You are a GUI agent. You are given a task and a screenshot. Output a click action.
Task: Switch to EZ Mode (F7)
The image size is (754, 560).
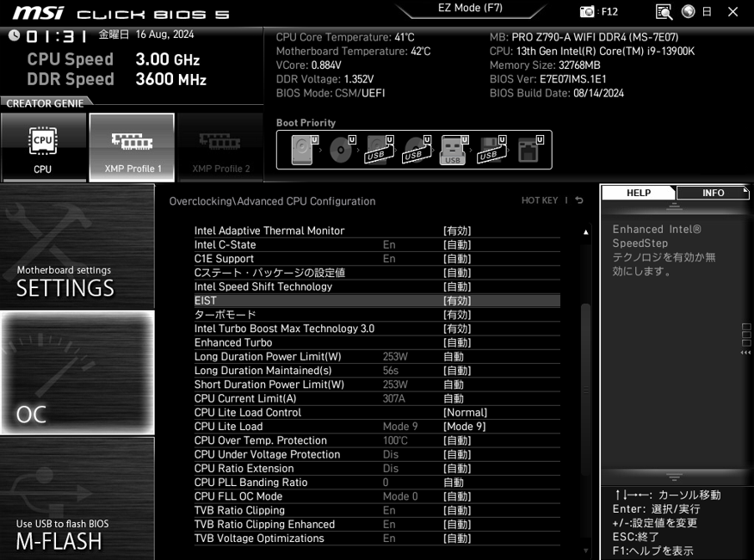coord(470,8)
